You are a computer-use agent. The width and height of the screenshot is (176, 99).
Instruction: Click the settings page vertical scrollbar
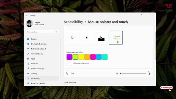[155, 46]
